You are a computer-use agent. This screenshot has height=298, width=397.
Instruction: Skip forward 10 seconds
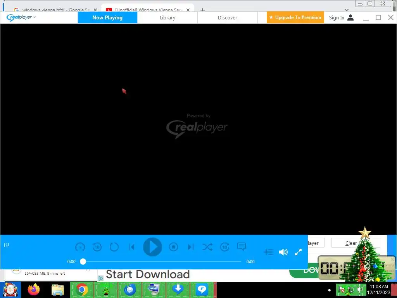[x=224, y=247]
